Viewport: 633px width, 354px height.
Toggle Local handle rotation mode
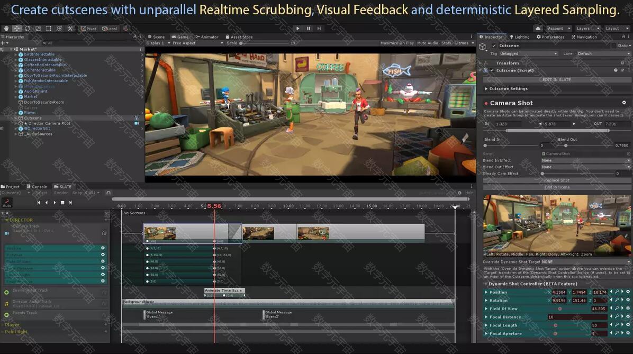[110, 29]
